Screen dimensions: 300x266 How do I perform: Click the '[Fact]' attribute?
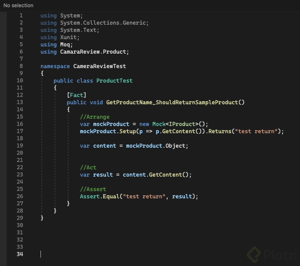point(77,95)
